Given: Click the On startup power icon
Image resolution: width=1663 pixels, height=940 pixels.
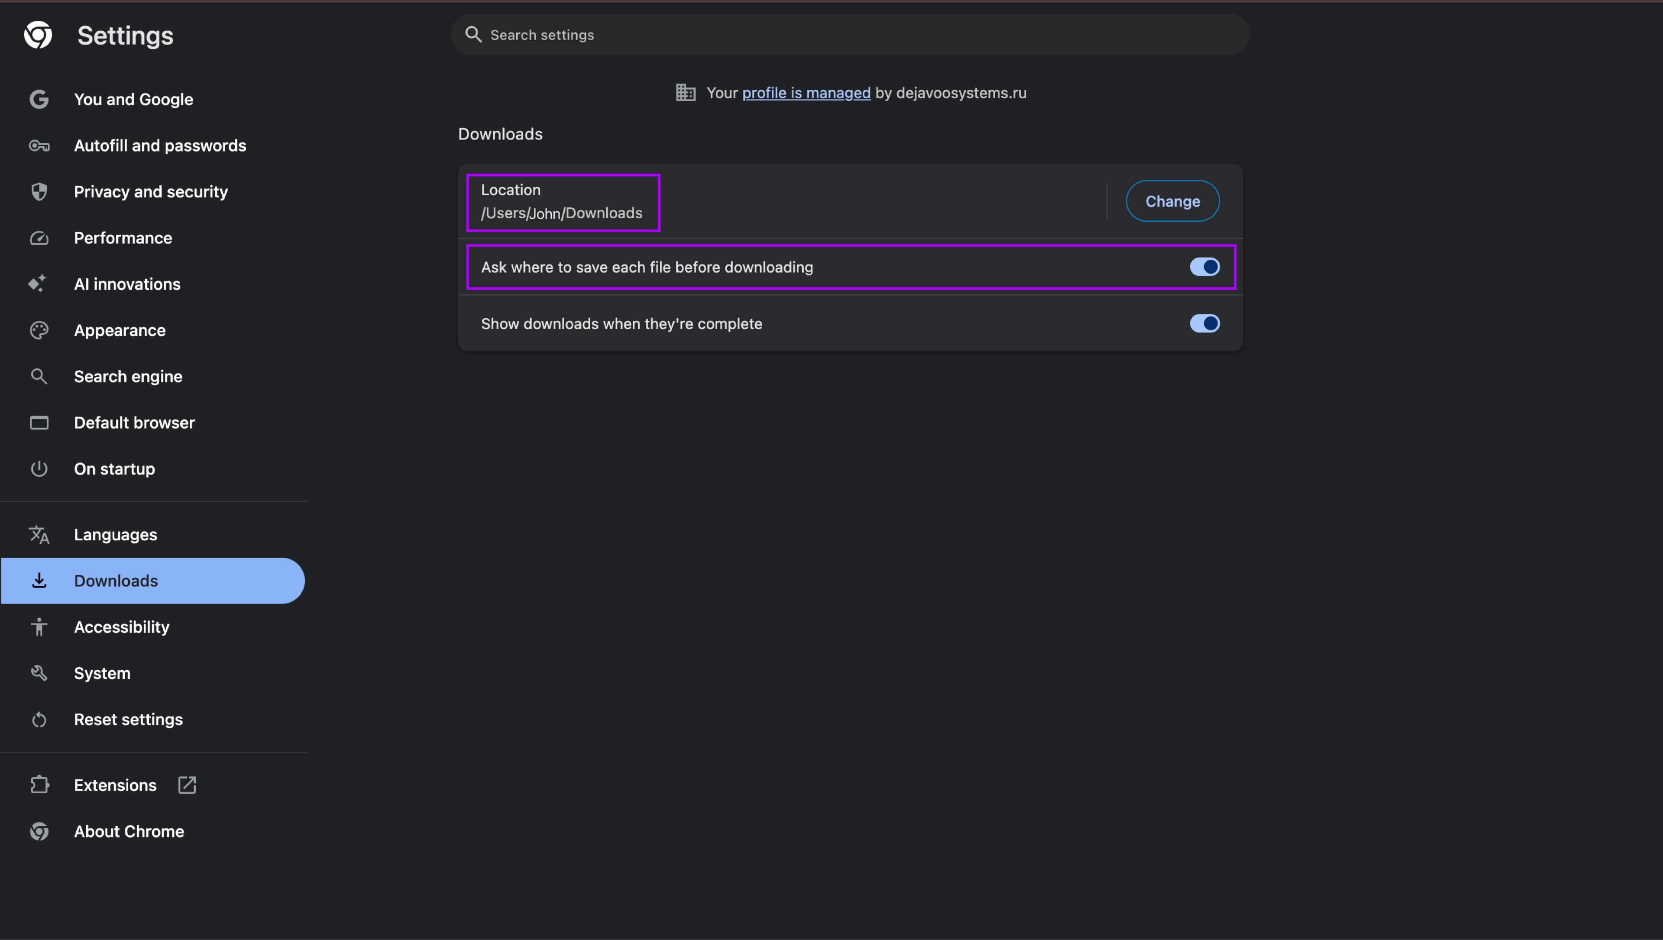Looking at the screenshot, I should click(39, 469).
